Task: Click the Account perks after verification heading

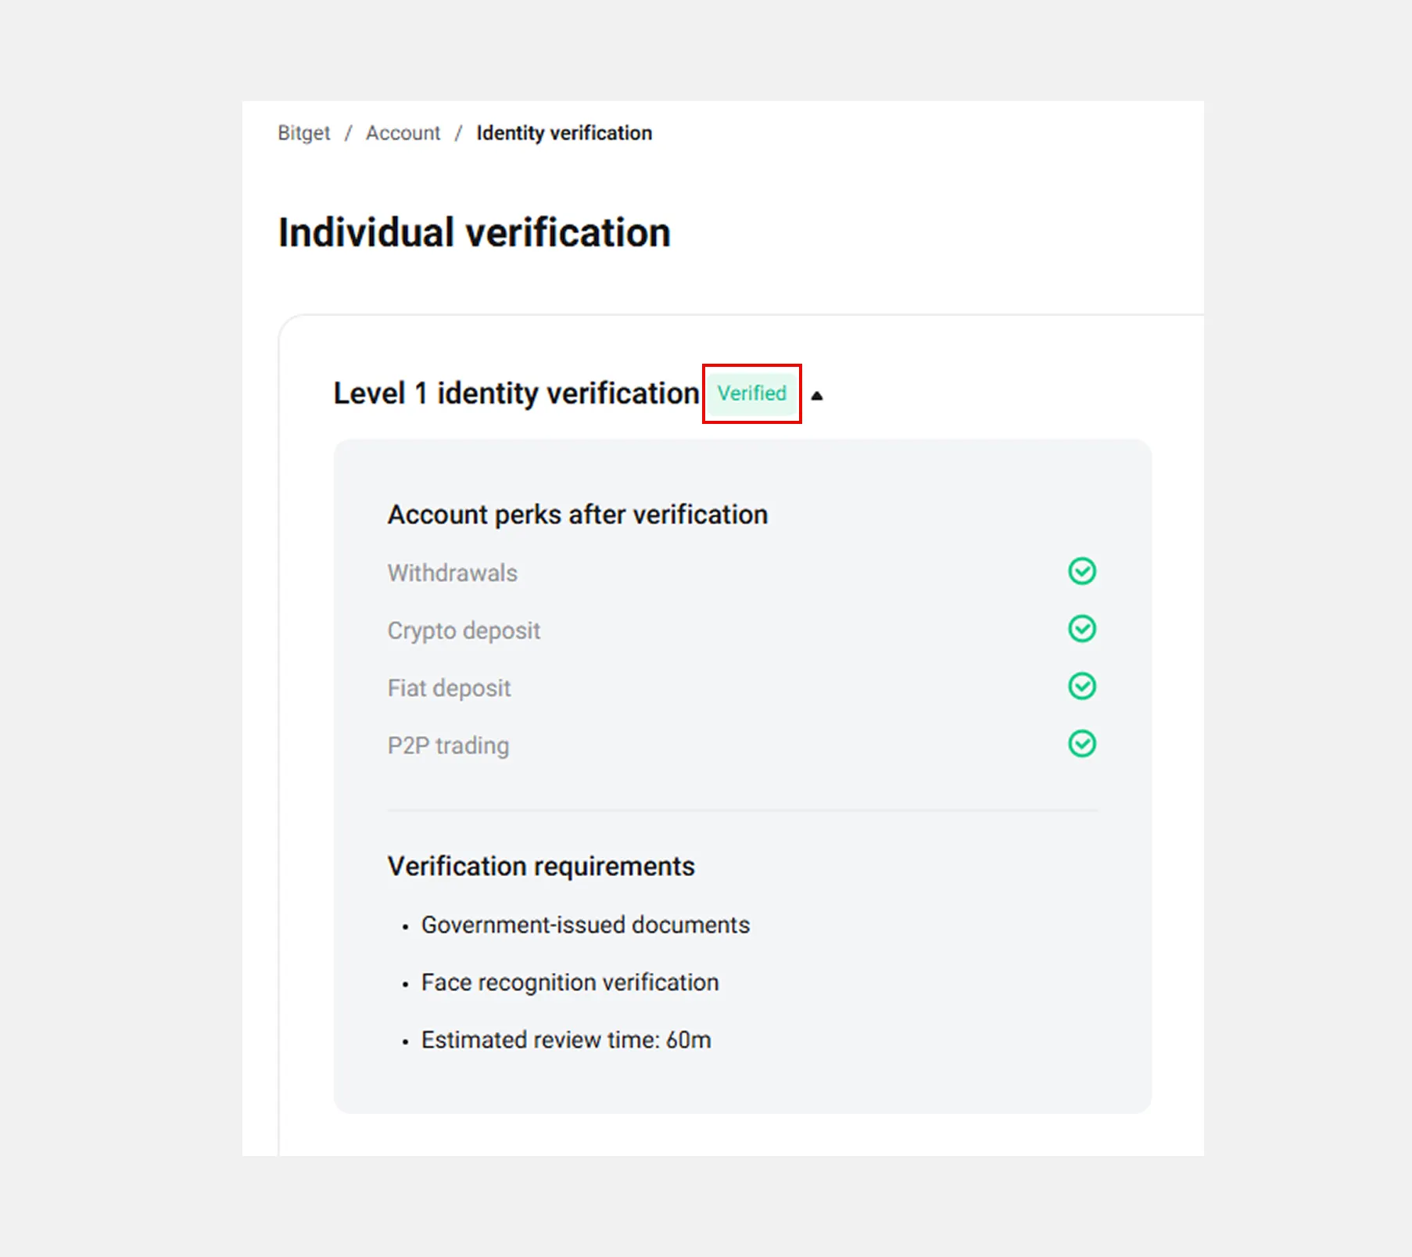Action: [578, 515]
